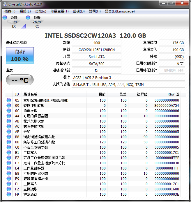Click status orb for attribute 05 row
Viewport: 191px width, 202px height.
[9, 100]
